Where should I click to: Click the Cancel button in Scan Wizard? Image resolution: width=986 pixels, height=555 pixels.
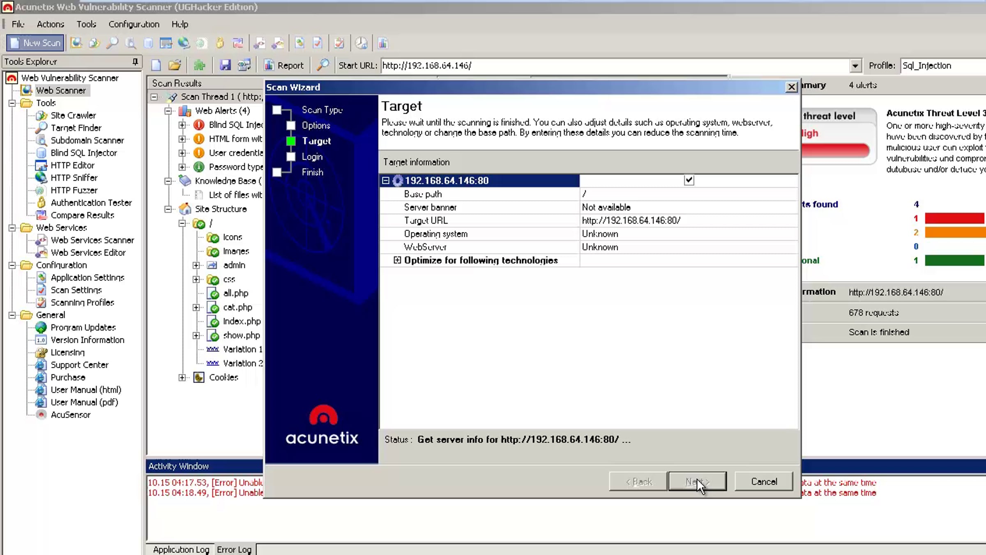point(764,482)
